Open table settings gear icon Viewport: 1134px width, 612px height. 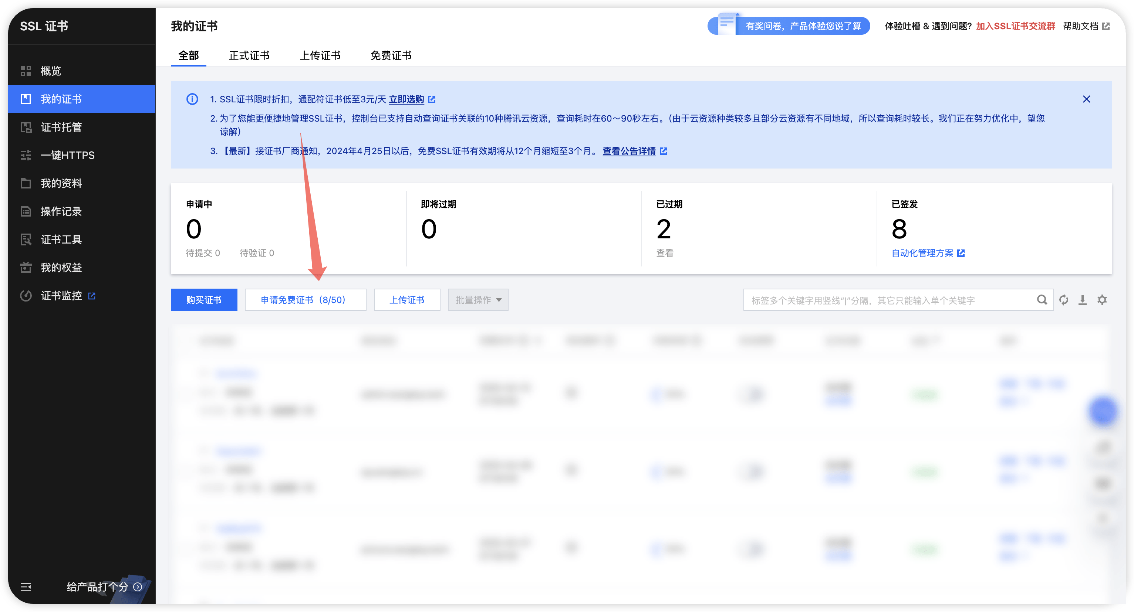1101,300
